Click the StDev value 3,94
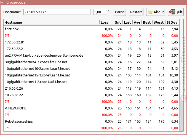187x135 pixels. (175, 29)
